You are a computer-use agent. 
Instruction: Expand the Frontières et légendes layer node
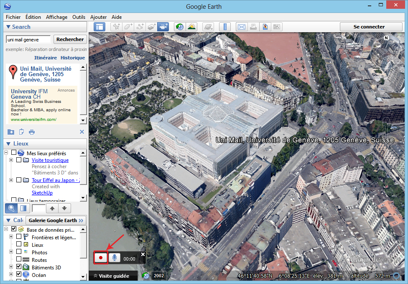[x=11, y=237]
